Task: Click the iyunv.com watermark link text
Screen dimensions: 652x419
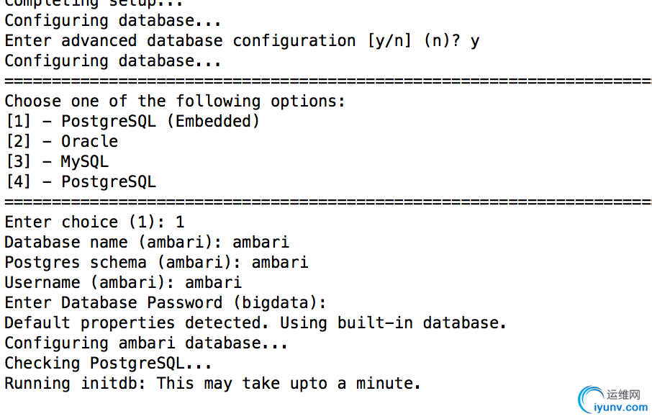Action: [x=620, y=407]
